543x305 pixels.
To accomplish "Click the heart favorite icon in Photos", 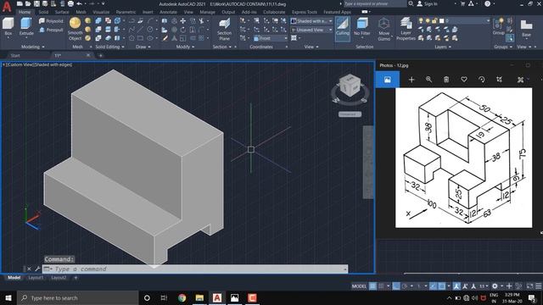I will click(464, 80).
